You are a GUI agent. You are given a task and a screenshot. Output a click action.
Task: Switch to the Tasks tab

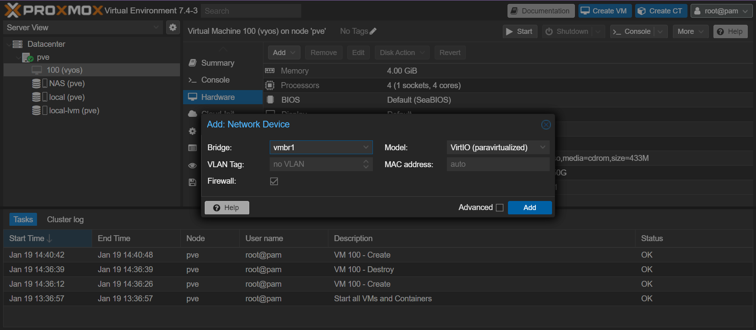[x=23, y=219]
